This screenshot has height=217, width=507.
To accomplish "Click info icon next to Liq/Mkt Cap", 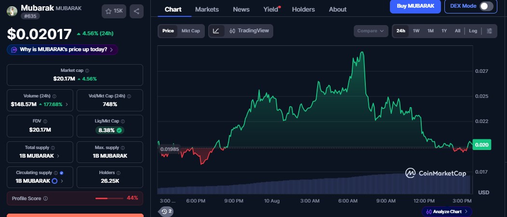I will tap(122, 121).
